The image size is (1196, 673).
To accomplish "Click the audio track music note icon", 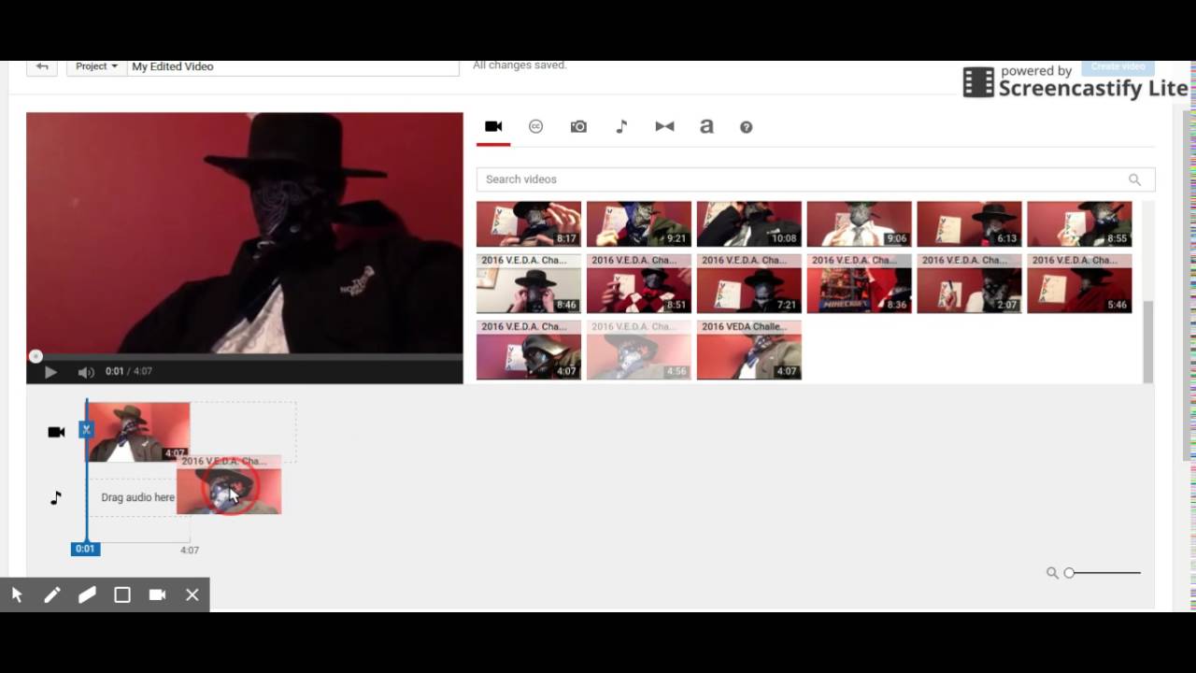I will pos(56,497).
